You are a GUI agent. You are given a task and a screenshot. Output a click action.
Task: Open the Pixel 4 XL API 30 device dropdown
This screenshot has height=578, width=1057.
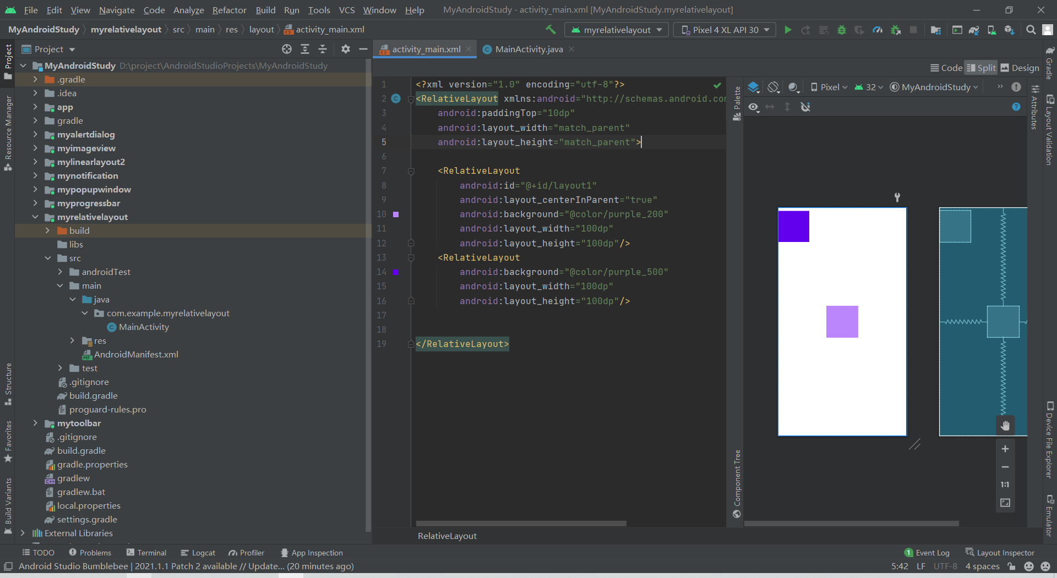tap(724, 30)
